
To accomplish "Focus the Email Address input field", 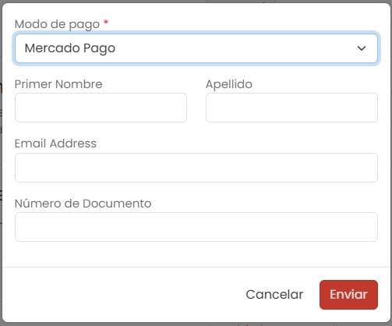I will pos(196,168).
